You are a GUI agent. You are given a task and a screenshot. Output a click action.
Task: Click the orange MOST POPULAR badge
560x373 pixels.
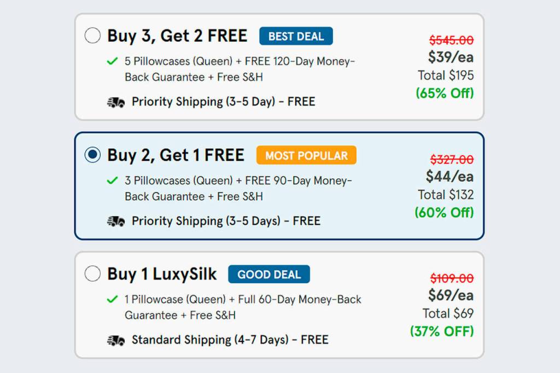(x=306, y=155)
